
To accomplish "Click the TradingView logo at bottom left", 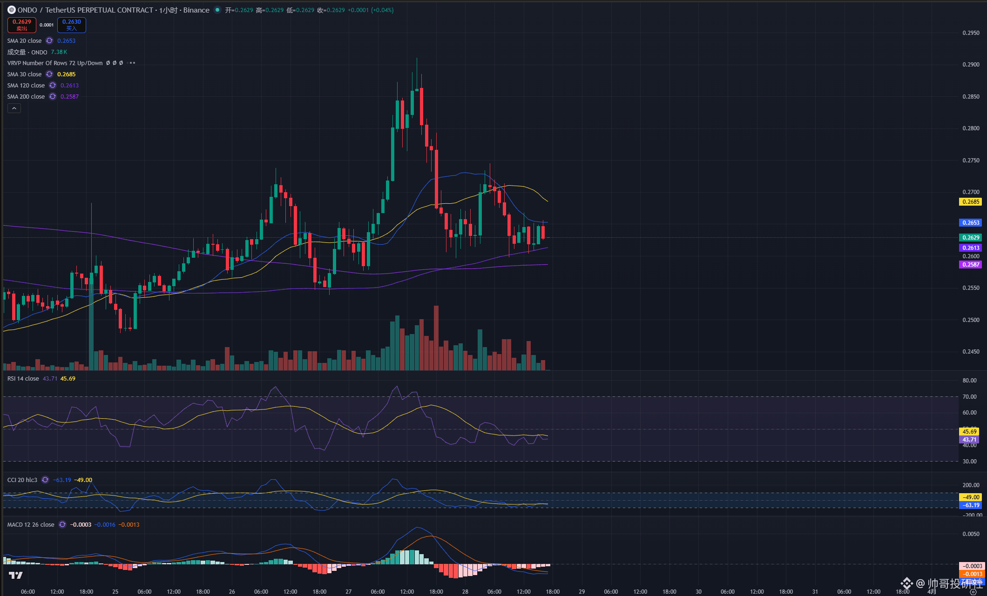I will point(16,576).
